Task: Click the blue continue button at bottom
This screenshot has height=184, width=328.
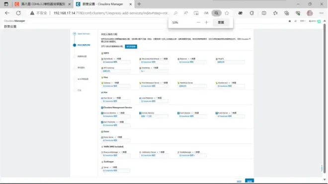Action: (x=249, y=181)
